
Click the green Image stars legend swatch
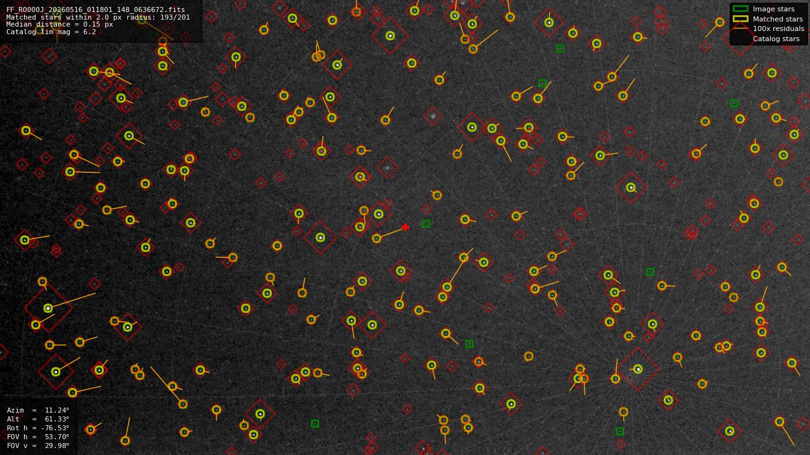click(x=740, y=9)
